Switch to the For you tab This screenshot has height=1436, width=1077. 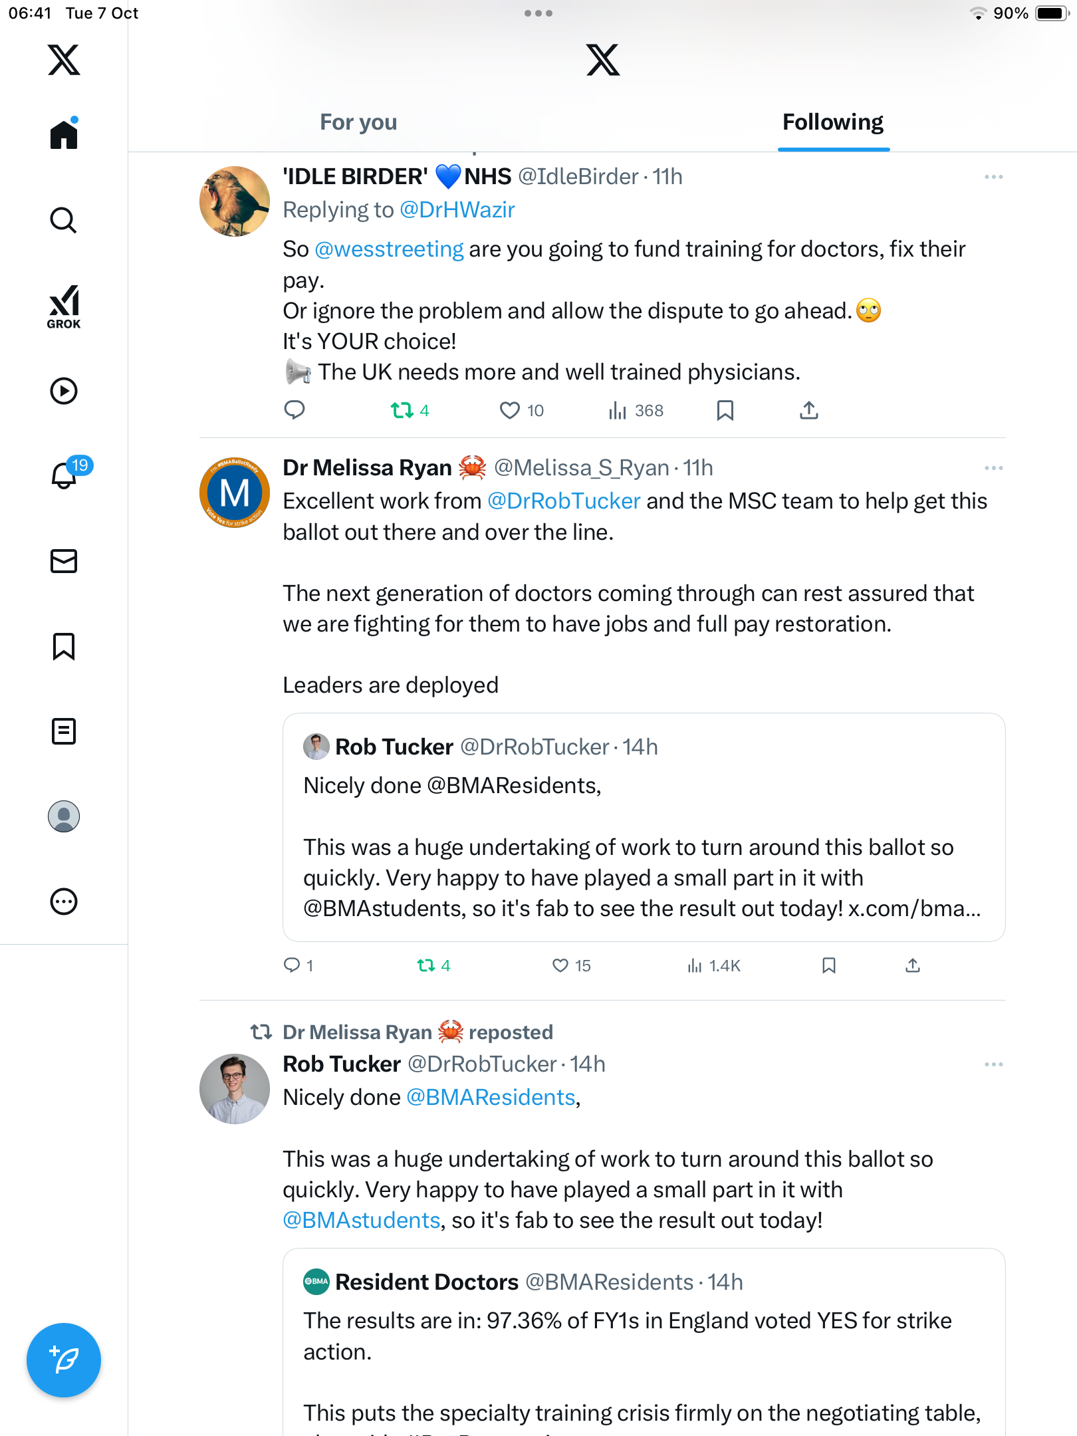(x=358, y=122)
